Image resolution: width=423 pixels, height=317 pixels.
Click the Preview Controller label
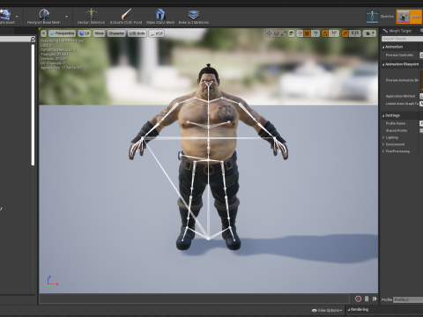[x=399, y=55]
